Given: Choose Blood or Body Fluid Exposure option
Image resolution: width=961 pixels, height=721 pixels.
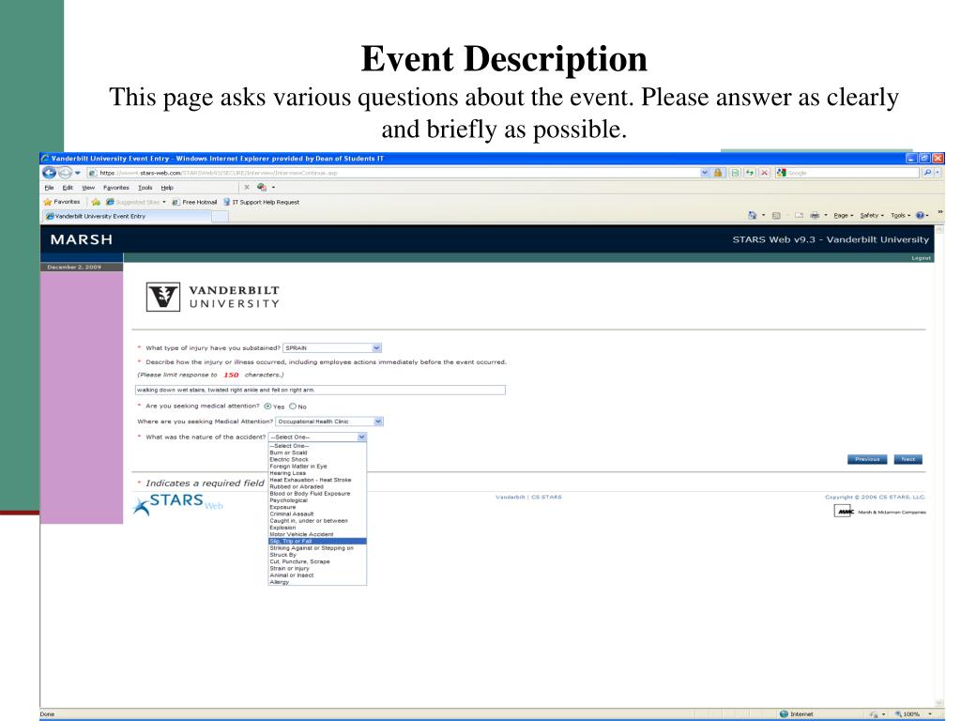Looking at the screenshot, I should [317, 494].
